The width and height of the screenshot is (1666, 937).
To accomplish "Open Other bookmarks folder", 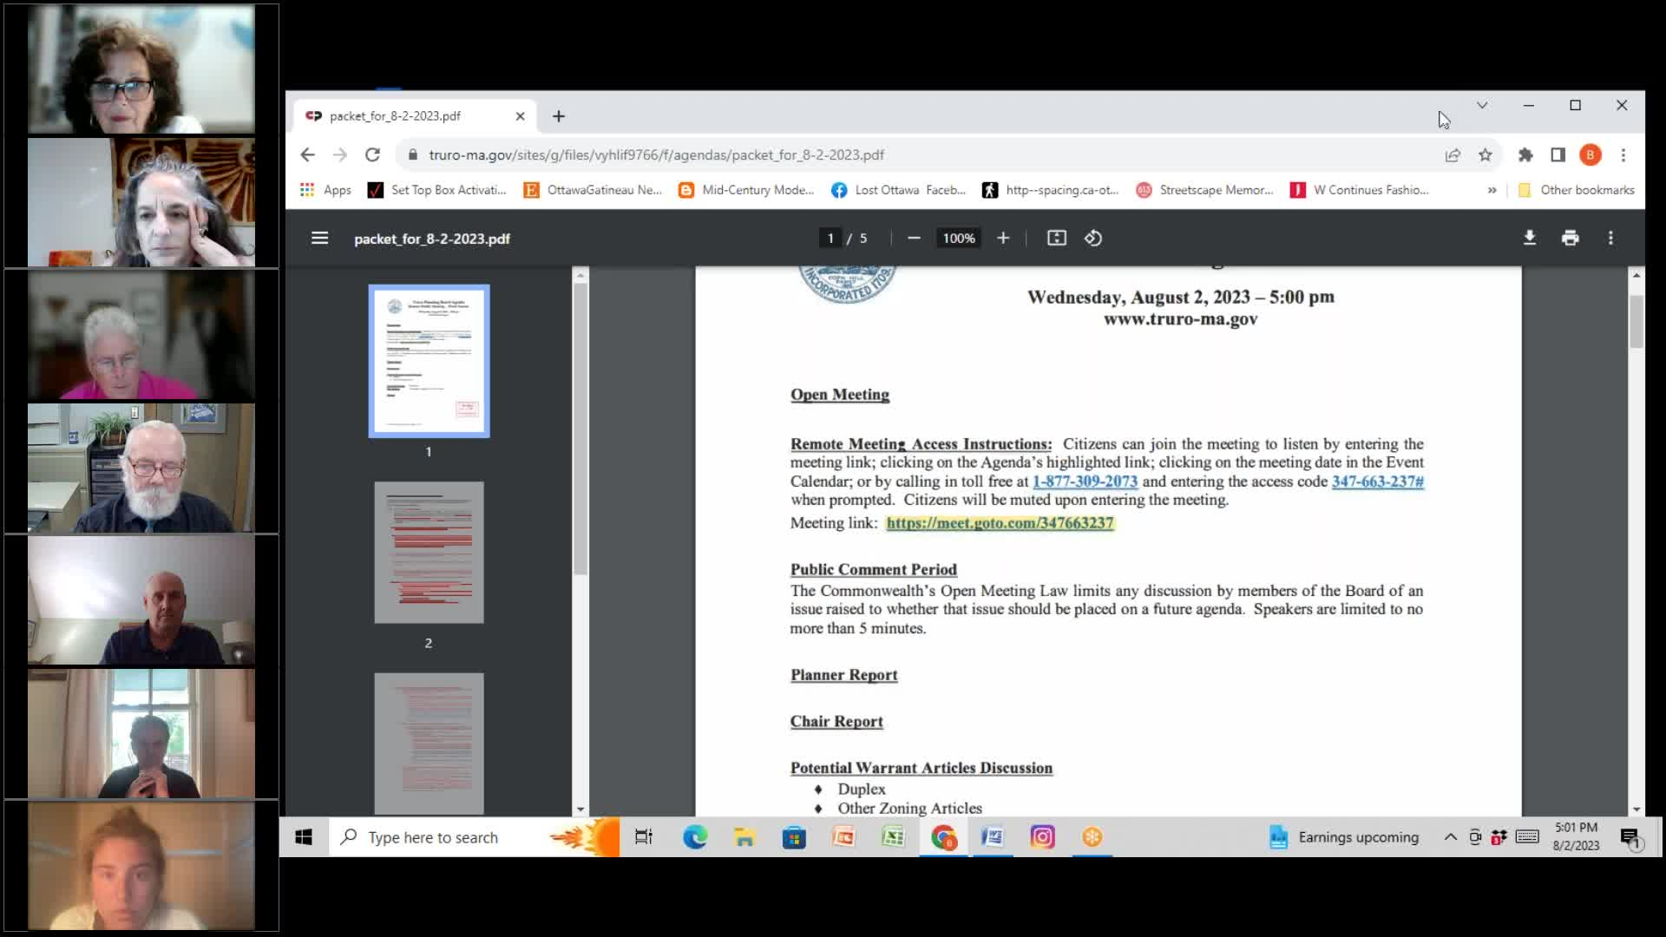I will pyautogui.click(x=1577, y=190).
